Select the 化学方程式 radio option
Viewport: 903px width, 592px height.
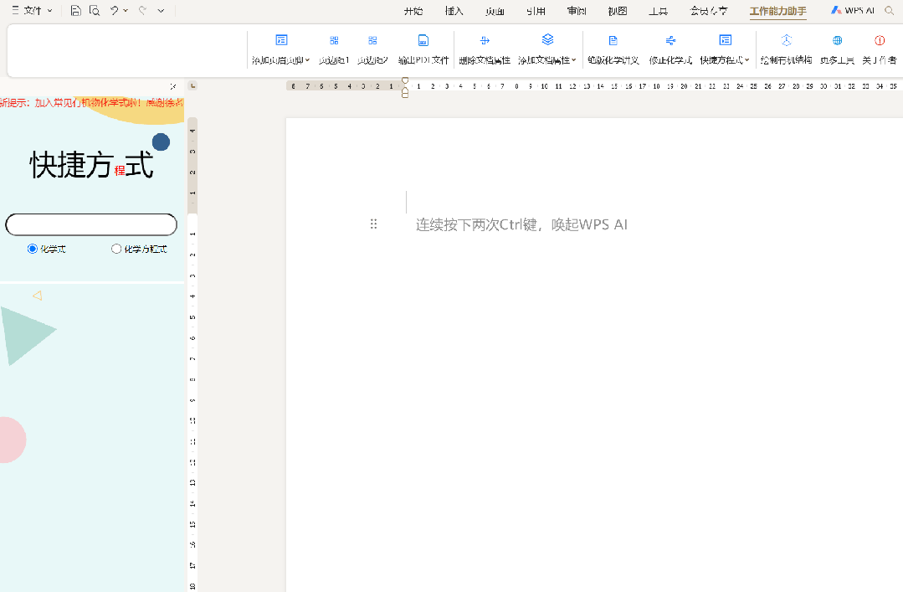[x=116, y=249]
